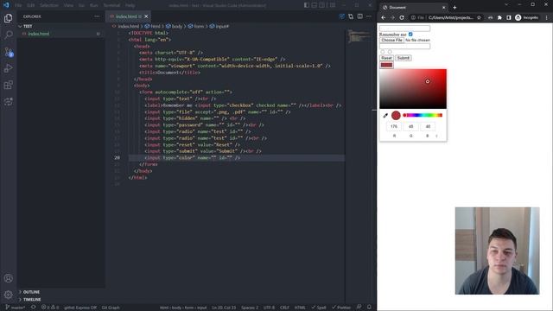Viewport: 553px width, 311px height.
Task: Select the second radio button on page
Action: (x=390, y=52)
